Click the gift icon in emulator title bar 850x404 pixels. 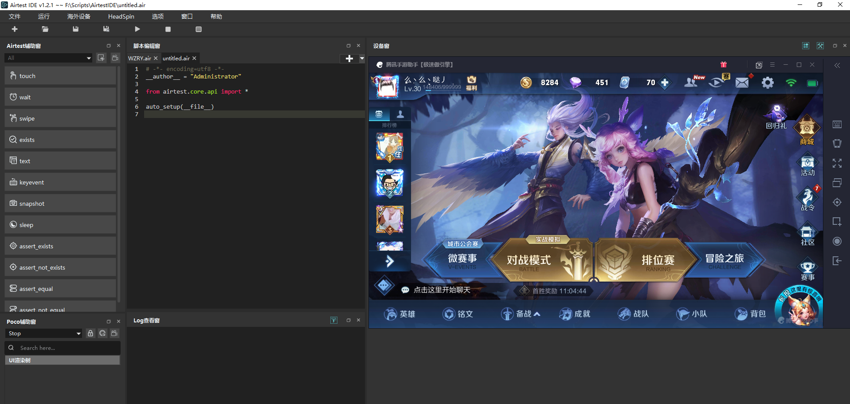pyautogui.click(x=724, y=65)
